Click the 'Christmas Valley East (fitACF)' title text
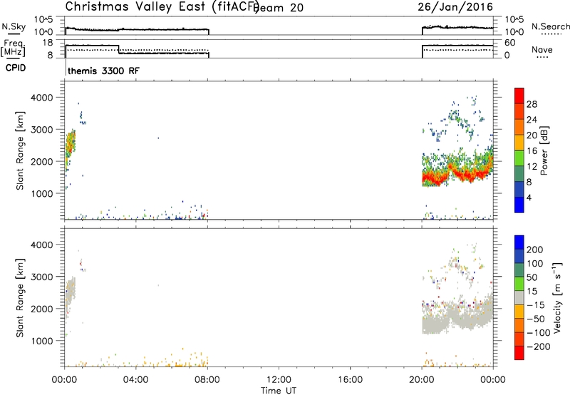The height and width of the screenshot is (395, 570). (162, 7)
